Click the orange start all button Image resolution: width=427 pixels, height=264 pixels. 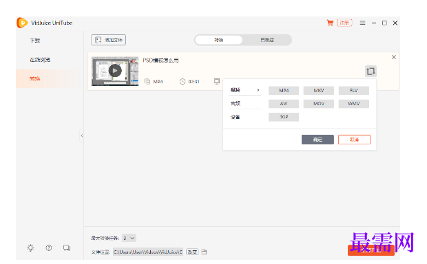point(371,250)
